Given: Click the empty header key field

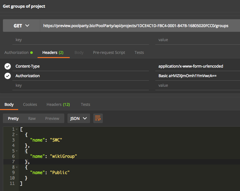Looking at the screenshot, I should coord(80,85).
